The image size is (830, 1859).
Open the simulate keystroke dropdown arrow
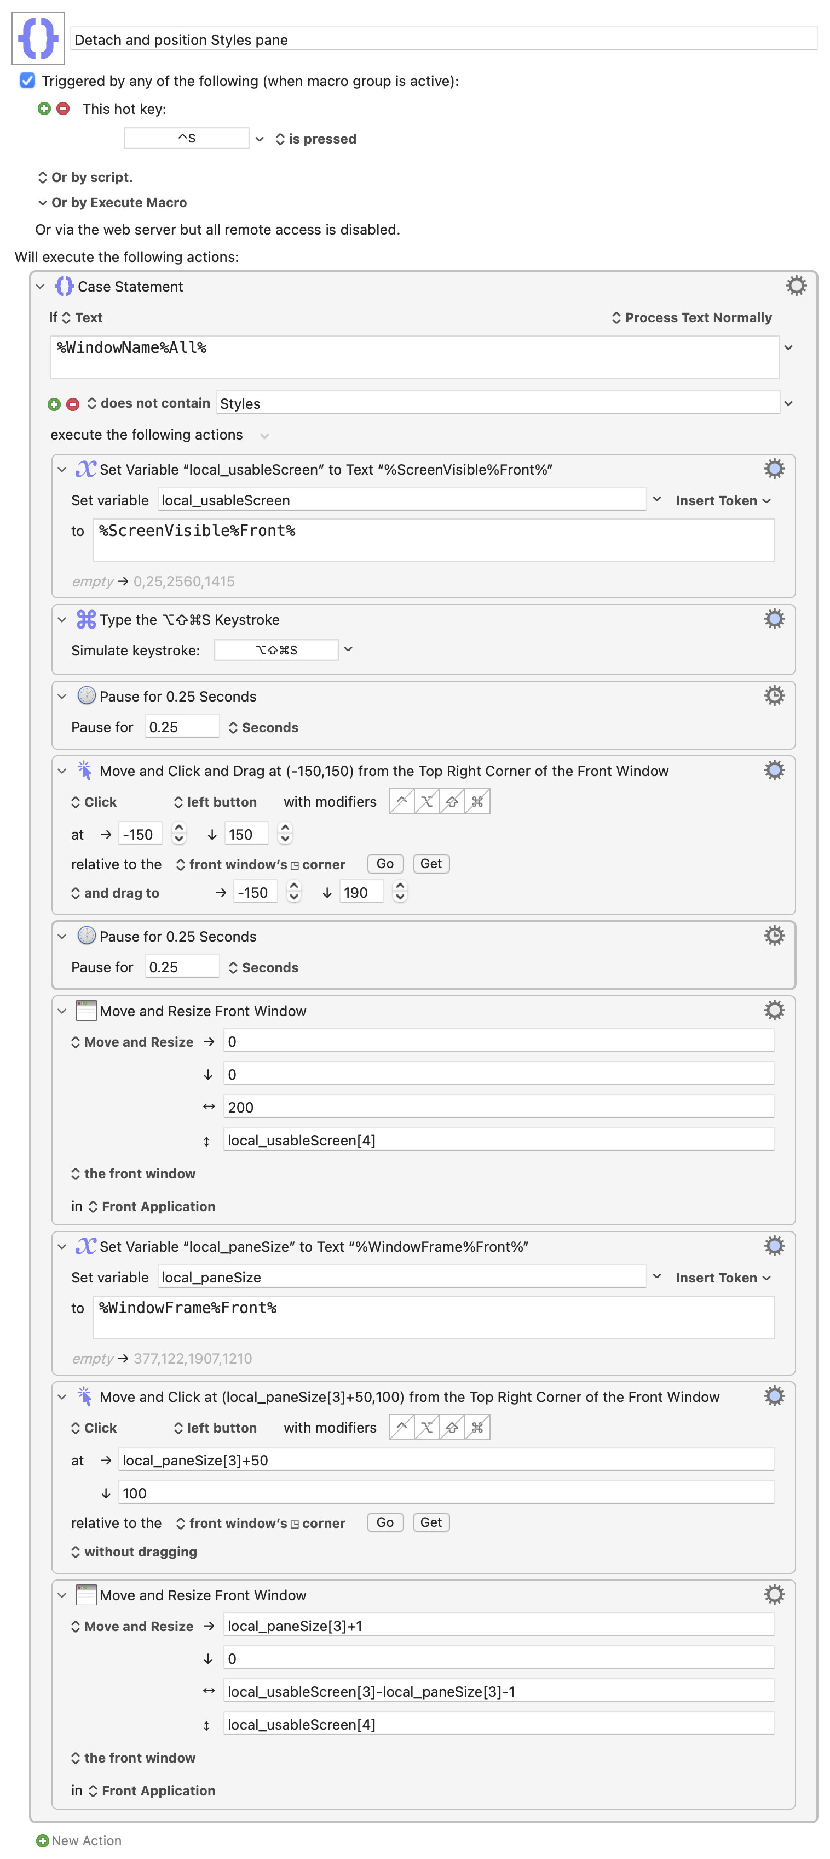(x=348, y=649)
